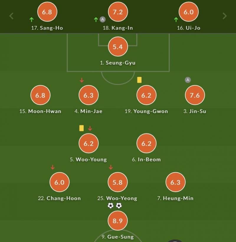Screen dimensions: 236x242
Task: Click Jin-Su's 7.6 rating badge
Action: (x=195, y=95)
